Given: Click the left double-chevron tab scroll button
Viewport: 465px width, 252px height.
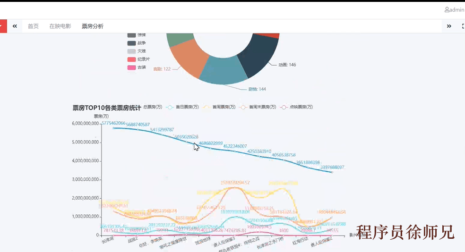Looking at the screenshot, I should [15, 26].
